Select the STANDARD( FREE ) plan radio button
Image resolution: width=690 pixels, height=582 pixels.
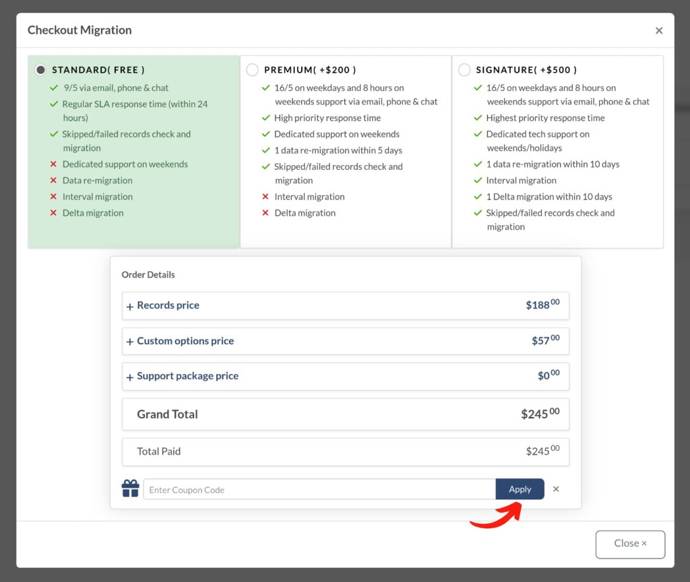(40, 69)
